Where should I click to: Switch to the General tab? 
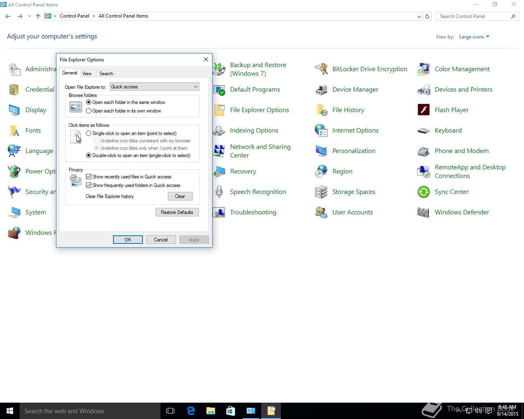click(70, 73)
